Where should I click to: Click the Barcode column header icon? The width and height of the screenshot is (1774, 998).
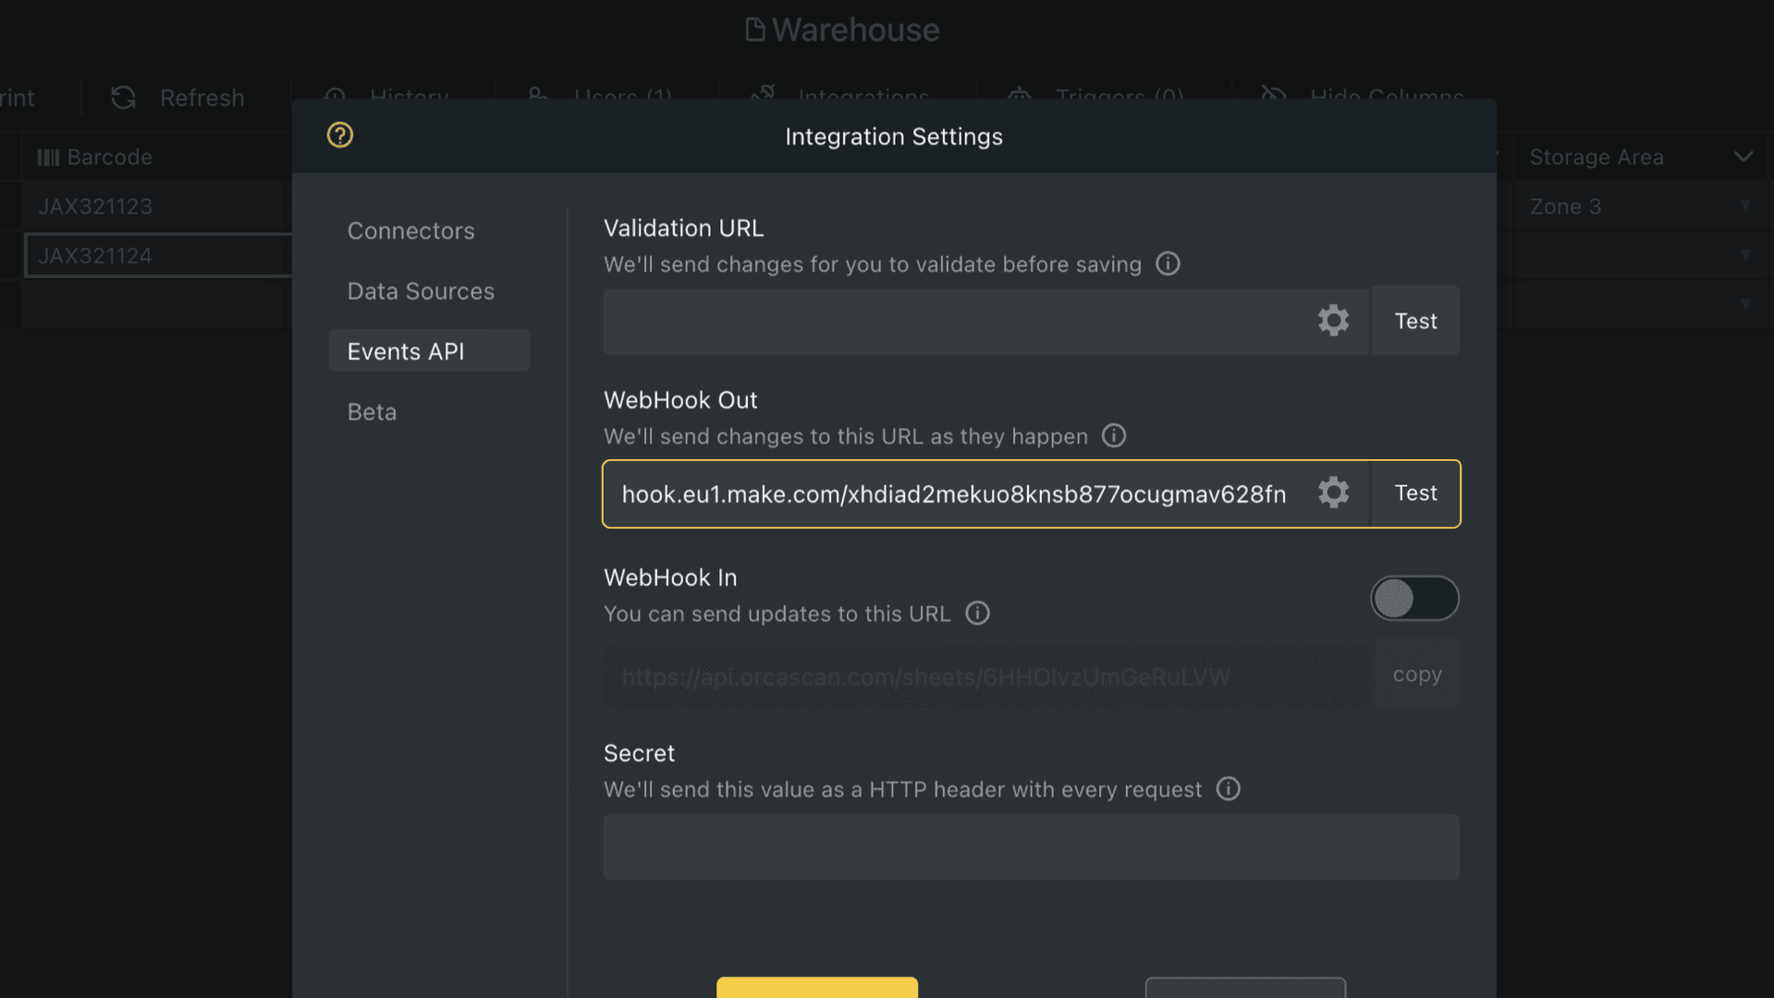(x=48, y=156)
